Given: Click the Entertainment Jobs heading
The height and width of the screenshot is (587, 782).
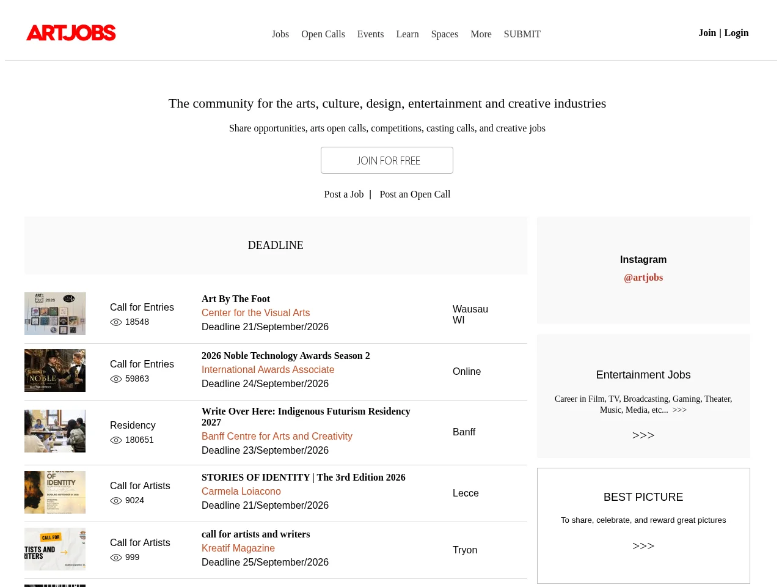Looking at the screenshot, I should pos(643,375).
